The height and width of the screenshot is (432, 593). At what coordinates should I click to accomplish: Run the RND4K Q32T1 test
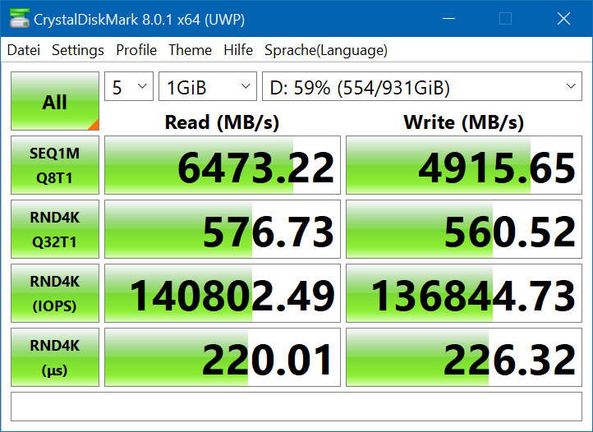coord(55,229)
